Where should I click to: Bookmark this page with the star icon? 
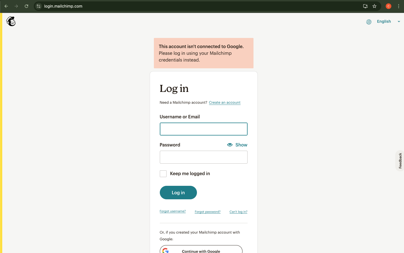pos(374,6)
